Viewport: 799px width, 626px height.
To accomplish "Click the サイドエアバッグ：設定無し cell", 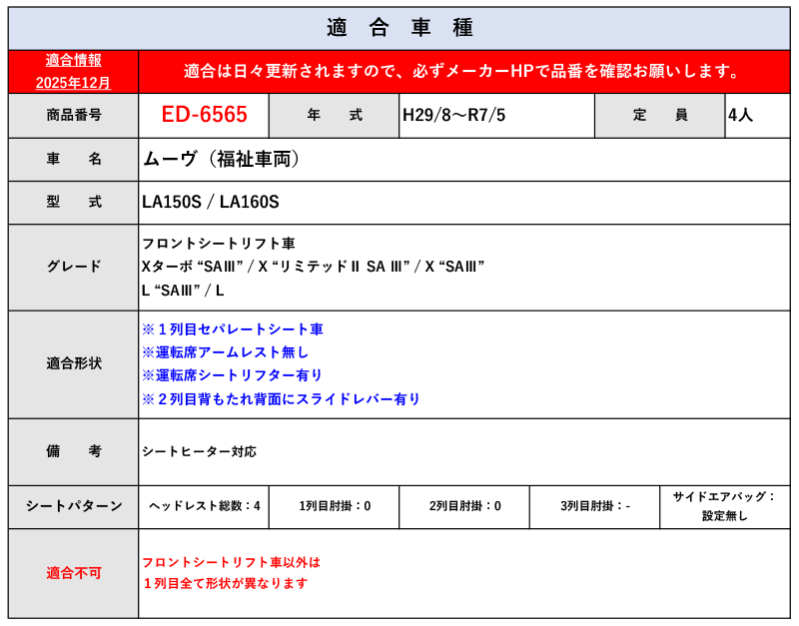I will (724, 506).
